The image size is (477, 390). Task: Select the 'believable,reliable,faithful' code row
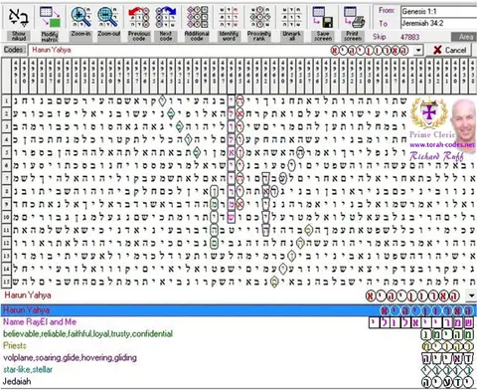[x=238, y=334]
